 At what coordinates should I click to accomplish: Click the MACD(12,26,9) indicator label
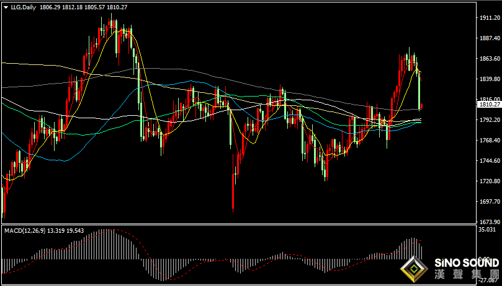click(x=25, y=230)
